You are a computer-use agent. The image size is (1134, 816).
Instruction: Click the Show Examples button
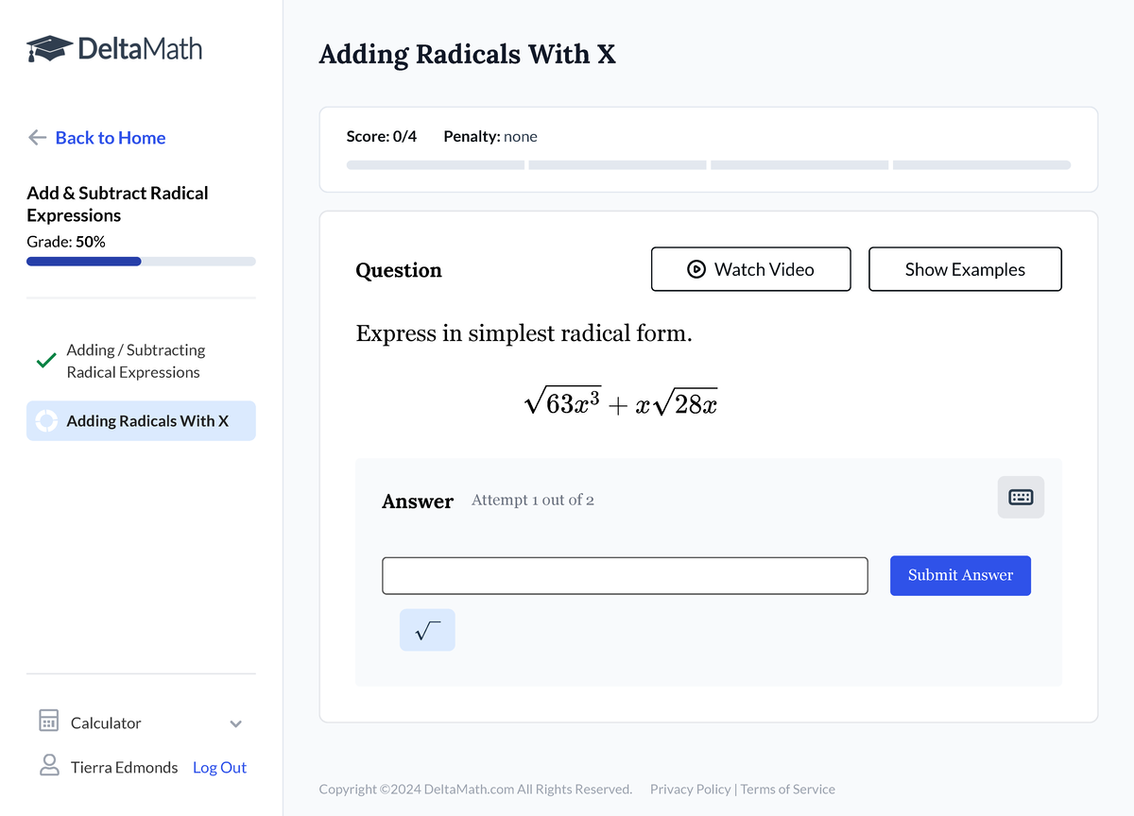[965, 269]
